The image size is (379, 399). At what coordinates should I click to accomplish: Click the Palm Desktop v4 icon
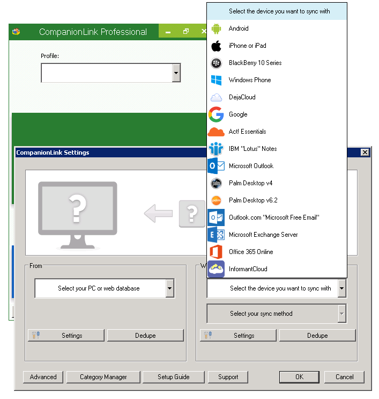[x=216, y=183]
